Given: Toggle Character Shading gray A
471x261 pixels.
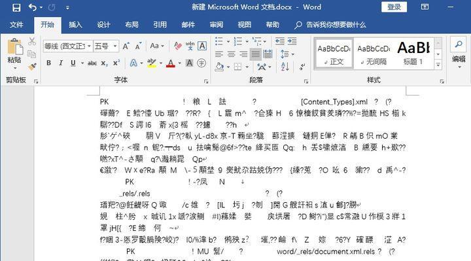Looking at the screenshot, I should pos(189,63).
